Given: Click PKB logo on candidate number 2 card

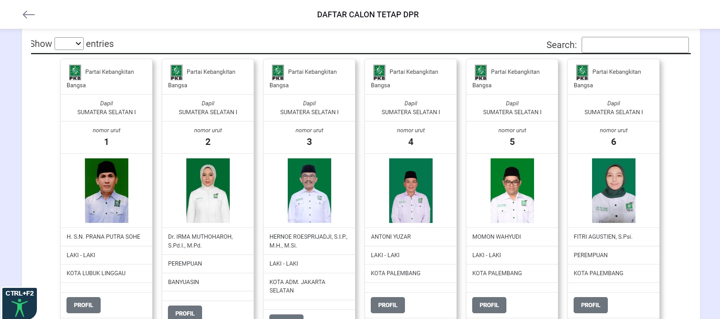Looking at the screenshot, I should click(176, 72).
